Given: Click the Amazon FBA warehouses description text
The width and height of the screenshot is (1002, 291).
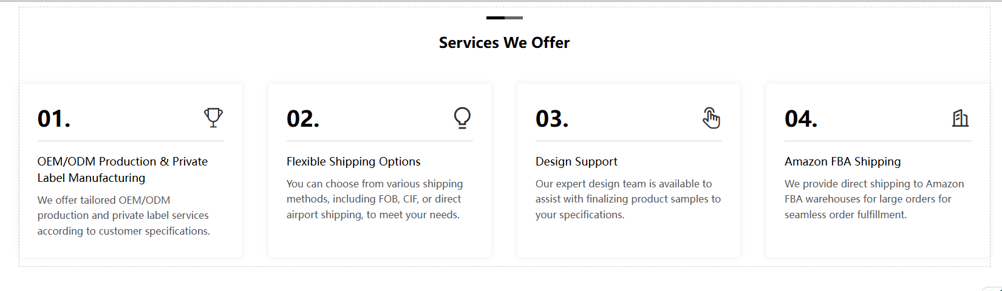Looking at the screenshot, I should [874, 199].
